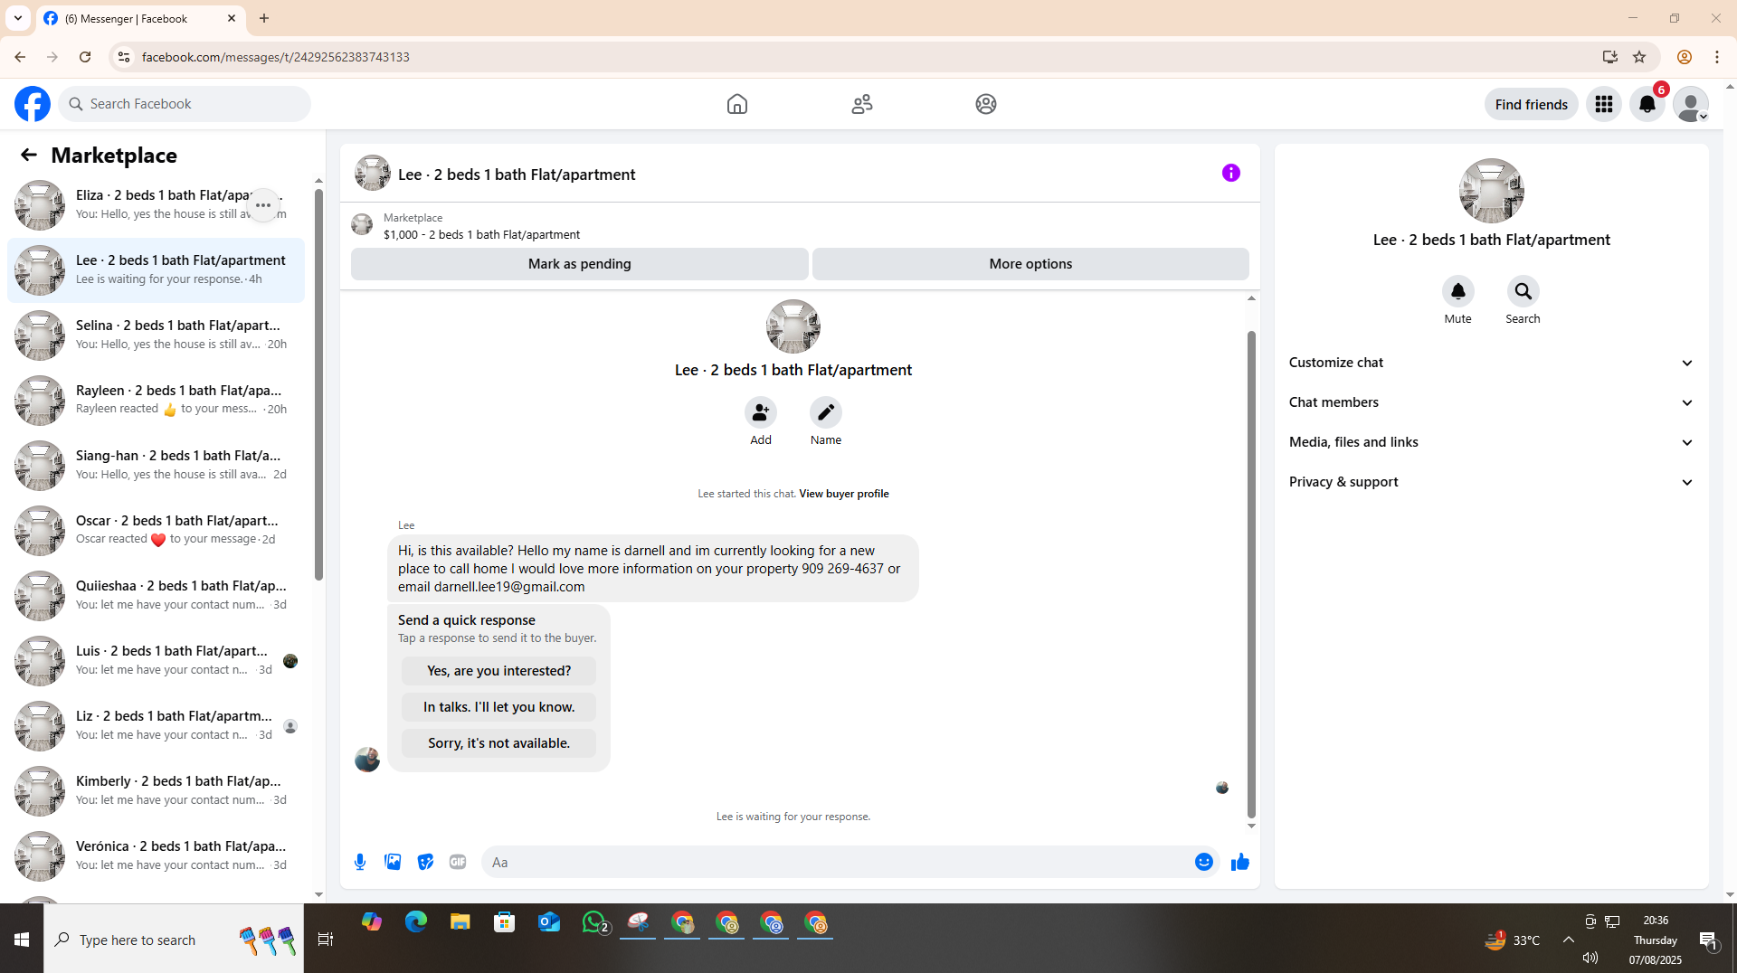Click the Find friends button
This screenshot has height=973, width=1737.
pos(1532,104)
